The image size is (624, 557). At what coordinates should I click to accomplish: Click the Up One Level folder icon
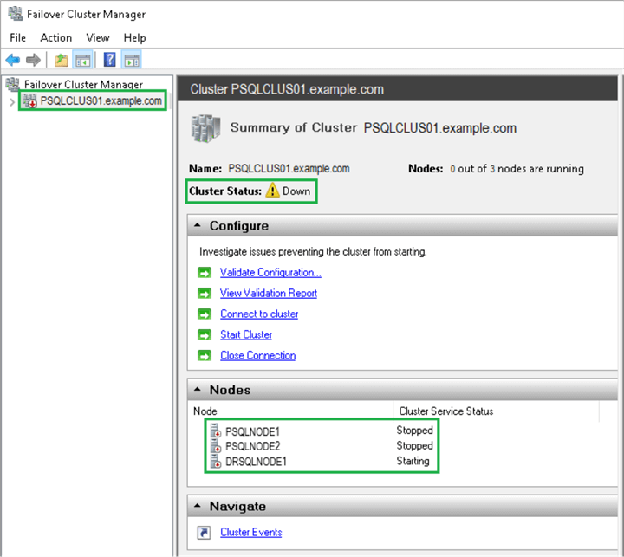(x=61, y=60)
